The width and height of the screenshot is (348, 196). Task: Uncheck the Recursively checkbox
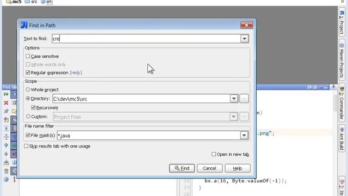coord(33,108)
